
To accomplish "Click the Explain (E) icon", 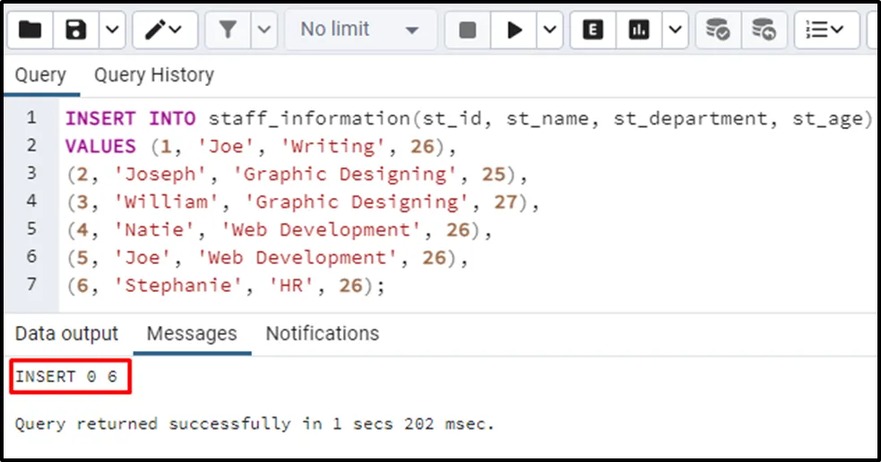I will click(592, 30).
